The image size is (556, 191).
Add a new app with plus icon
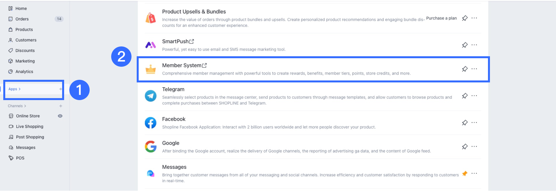coord(61,89)
